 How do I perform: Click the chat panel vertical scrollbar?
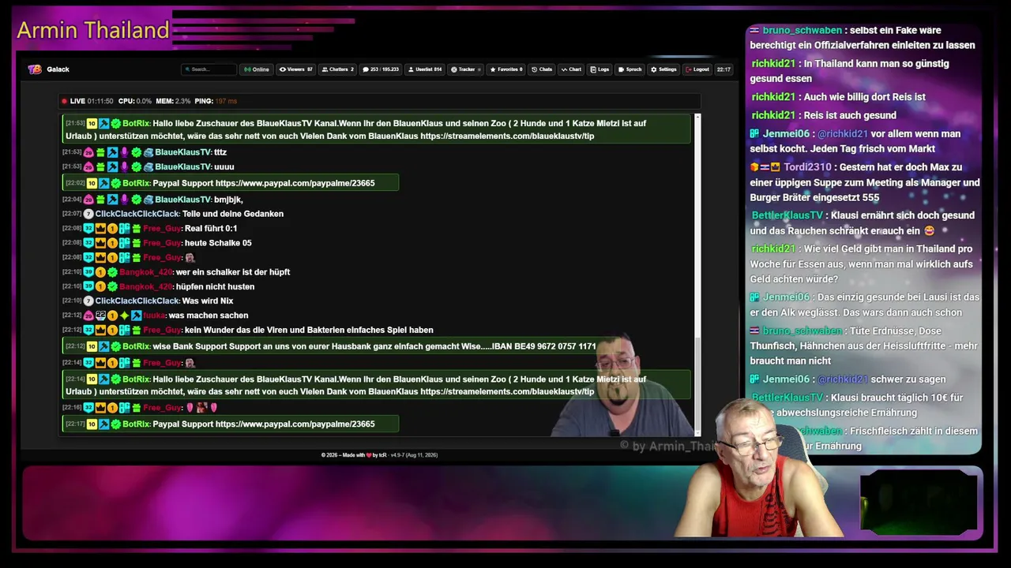tap(697, 274)
